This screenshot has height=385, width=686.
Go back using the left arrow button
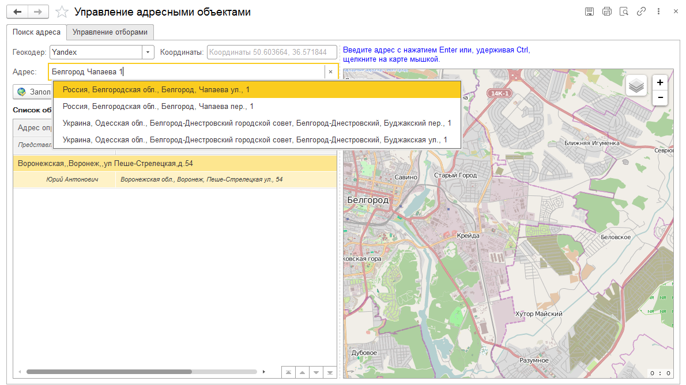17,12
